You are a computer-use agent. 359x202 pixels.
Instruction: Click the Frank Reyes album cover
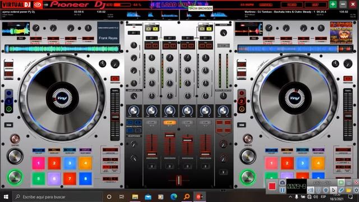(108, 33)
